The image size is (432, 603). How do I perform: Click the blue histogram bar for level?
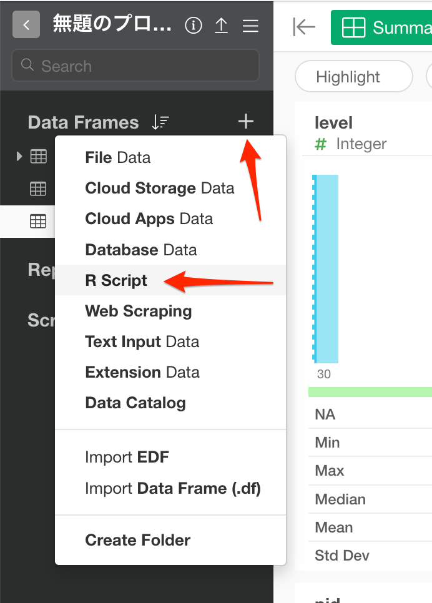pos(325,268)
